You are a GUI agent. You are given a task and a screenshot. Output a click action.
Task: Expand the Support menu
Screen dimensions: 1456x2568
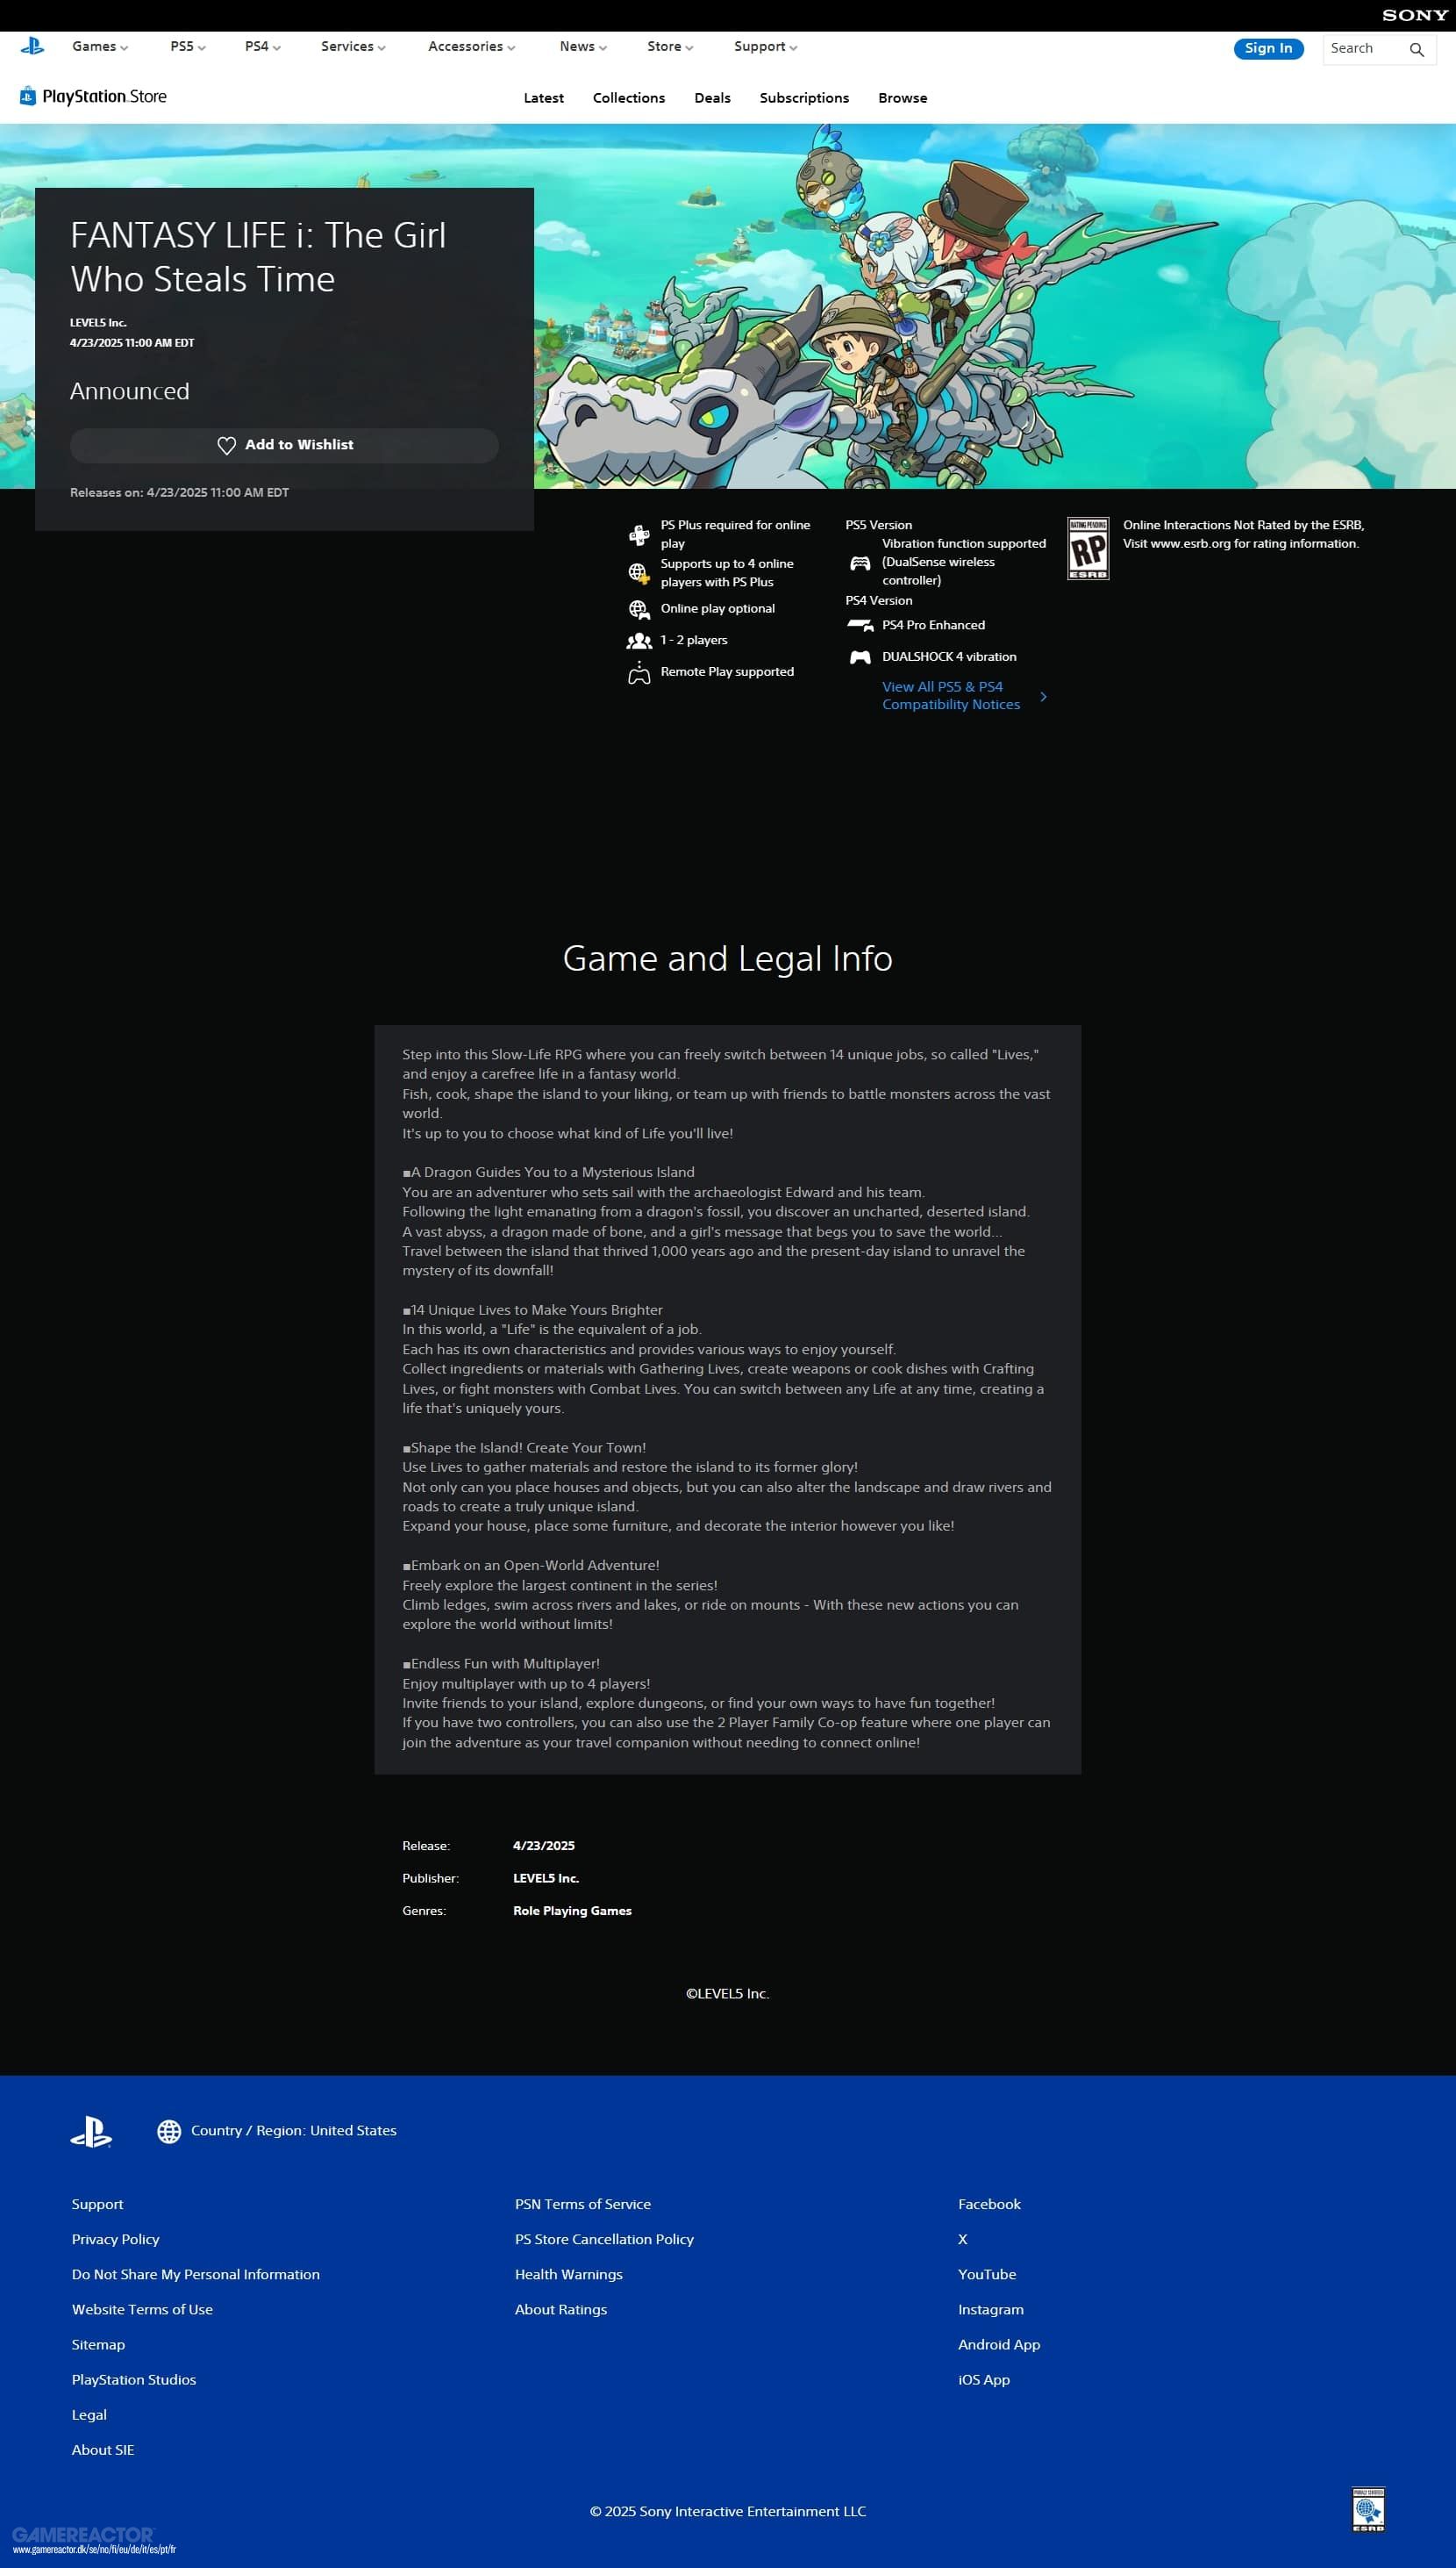[765, 47]
